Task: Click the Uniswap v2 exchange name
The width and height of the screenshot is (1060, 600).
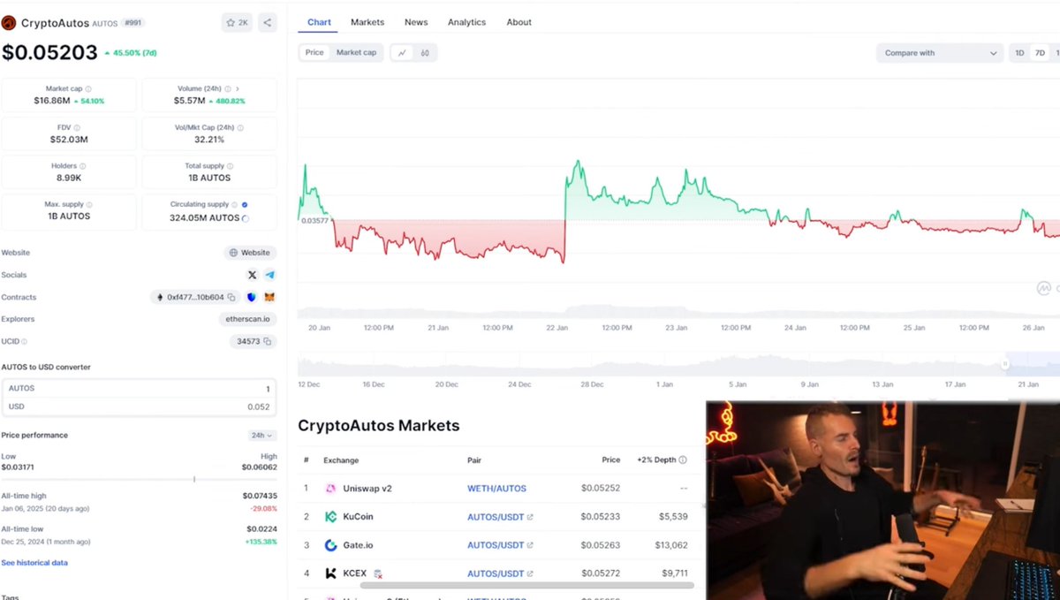Action: (x=366, y=489)
